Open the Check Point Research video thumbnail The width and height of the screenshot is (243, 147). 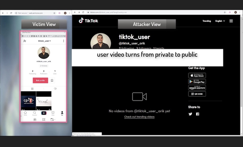click(x=29, y=101)
